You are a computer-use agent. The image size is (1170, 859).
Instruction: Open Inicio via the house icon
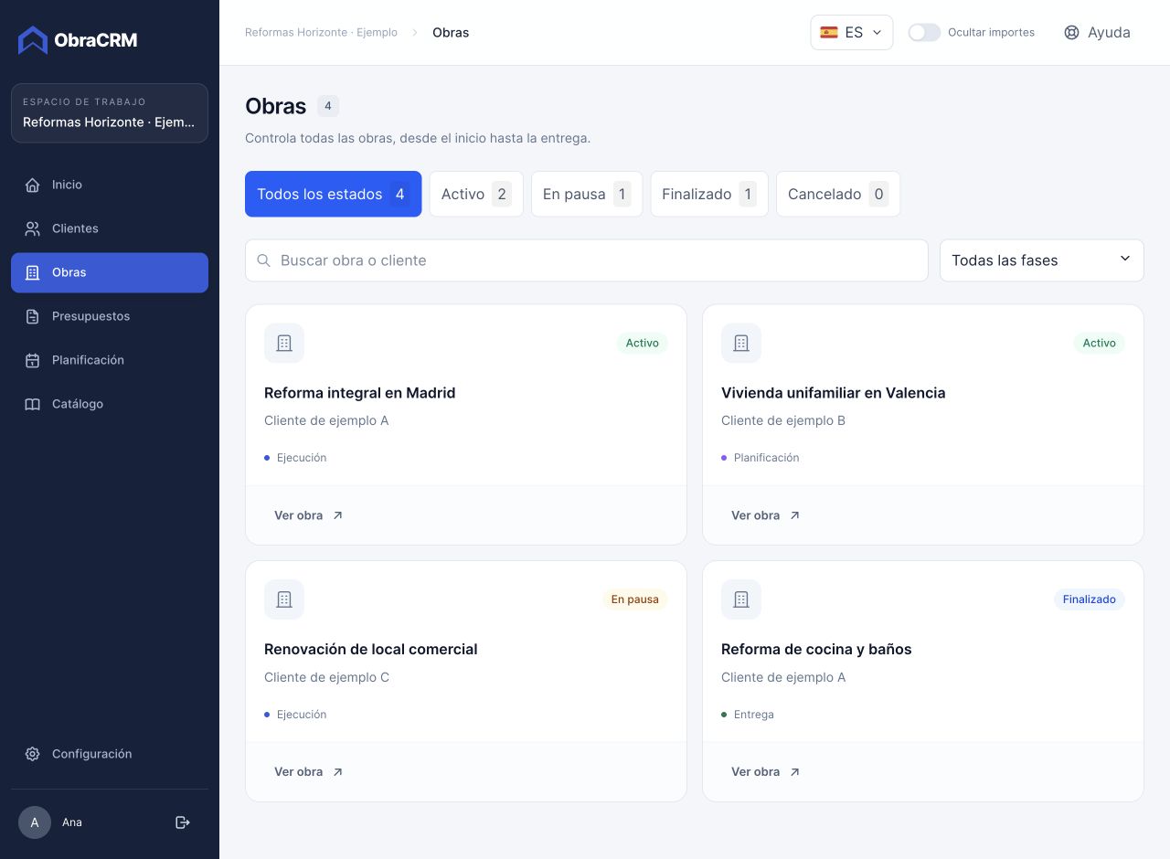coord(33,185)
